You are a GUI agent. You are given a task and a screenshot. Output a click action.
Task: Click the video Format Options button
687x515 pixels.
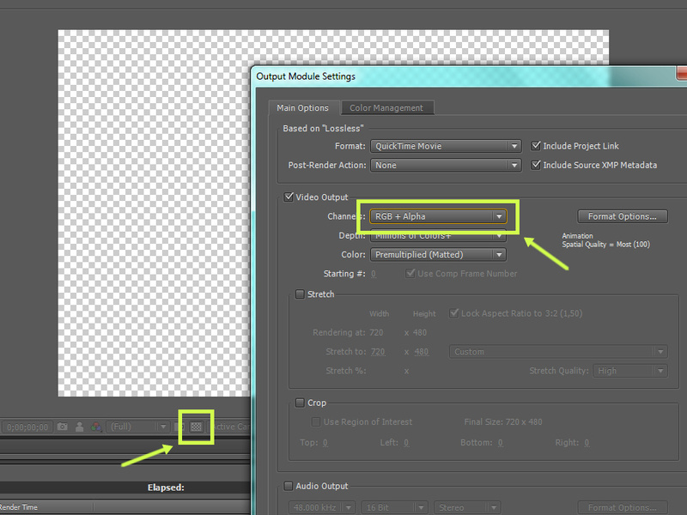pyautogui.click(x=622, y=216)
